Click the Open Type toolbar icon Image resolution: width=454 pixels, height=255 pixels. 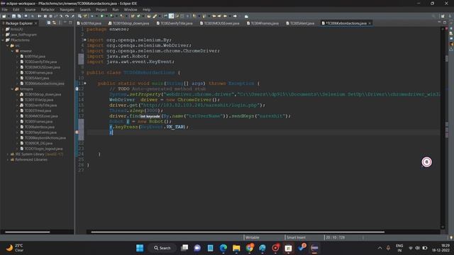pyautogui.click(x=149, y=16)
